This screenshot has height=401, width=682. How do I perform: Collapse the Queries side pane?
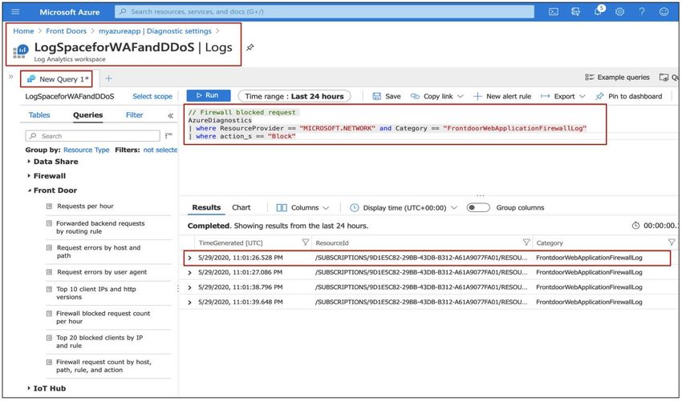[170, 115]
